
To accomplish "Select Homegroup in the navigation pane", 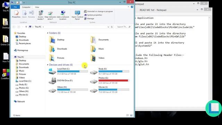I will click(23, 50).
